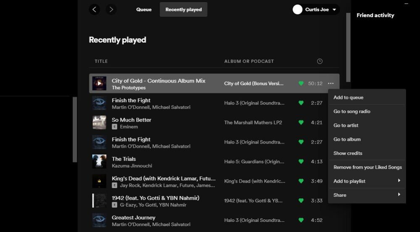Select Go to artist menu entry
The width and height of the screenshot is (420, 232).
[367, 125]
